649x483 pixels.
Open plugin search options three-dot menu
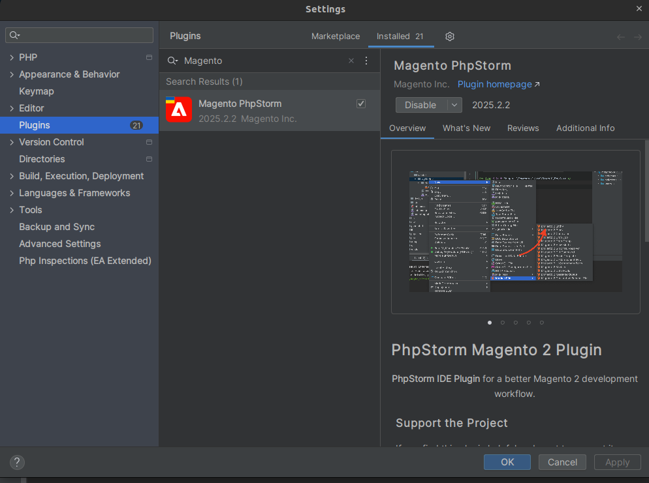[366, 61]
